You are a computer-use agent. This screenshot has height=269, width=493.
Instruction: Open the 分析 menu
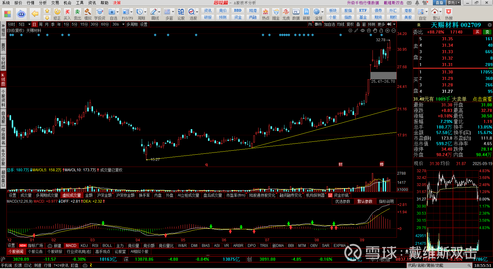click(x=43, y=3)
